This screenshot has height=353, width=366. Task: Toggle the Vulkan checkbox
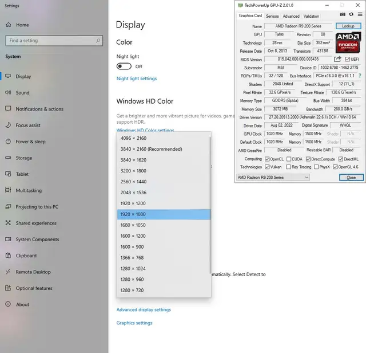267,167
